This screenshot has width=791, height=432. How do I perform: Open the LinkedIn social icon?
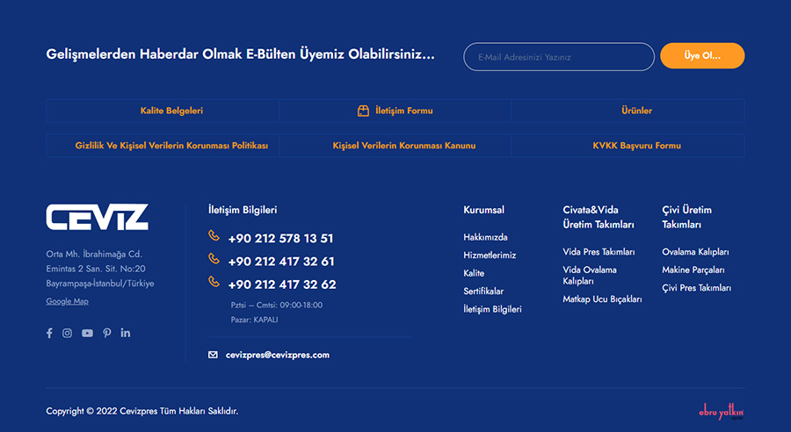pyautogui.click(x=126, y=333)
